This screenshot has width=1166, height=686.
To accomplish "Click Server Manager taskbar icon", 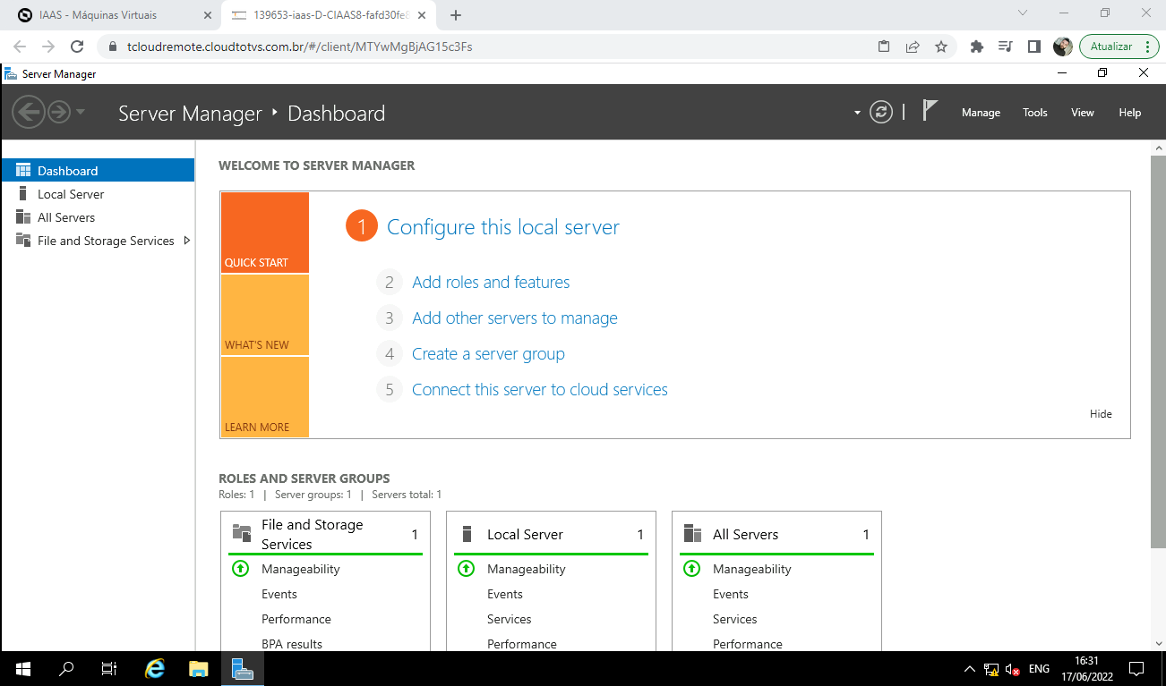I will tap(242, 668).
